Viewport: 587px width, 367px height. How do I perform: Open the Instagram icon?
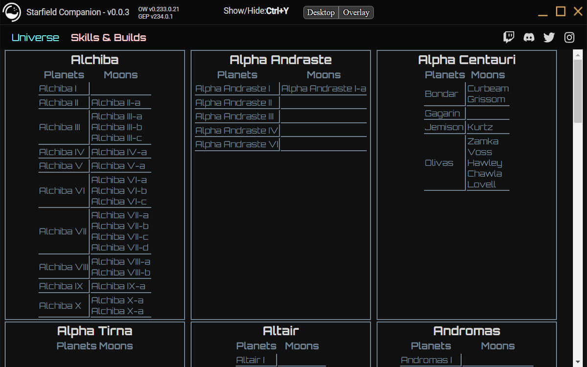(569, 37)
